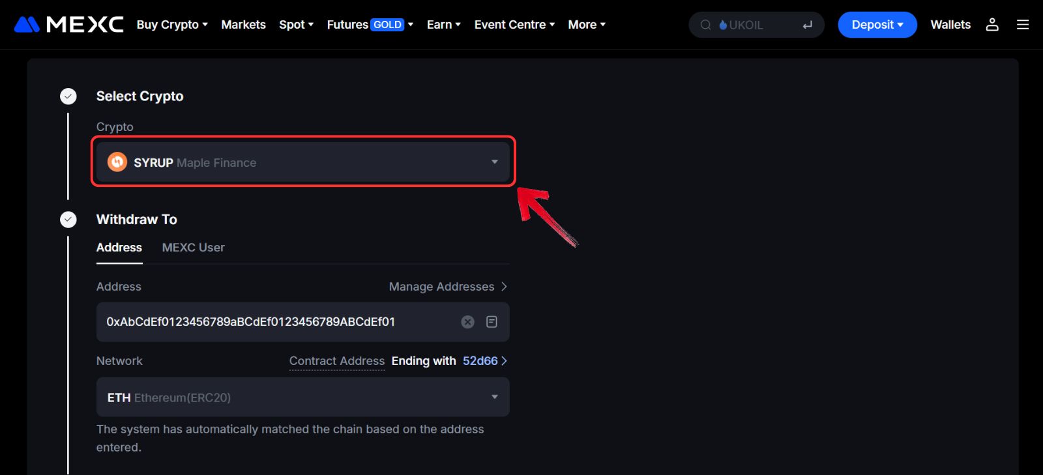The image size is (1043, 475).
Task: Open Manage Addresses link
Action: pos(447,287)
